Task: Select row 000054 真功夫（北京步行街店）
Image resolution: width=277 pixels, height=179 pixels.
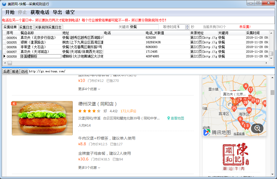Action: pyautogui.click(x=136, y=38)
